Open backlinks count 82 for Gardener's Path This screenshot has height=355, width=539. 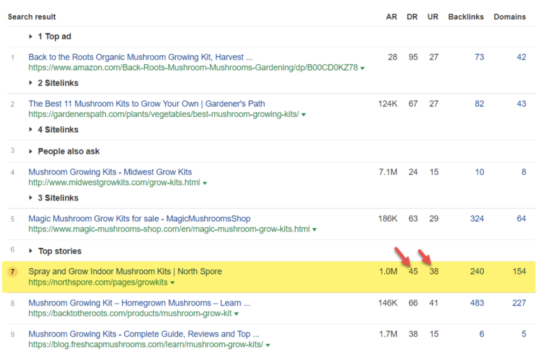point(479,104)
